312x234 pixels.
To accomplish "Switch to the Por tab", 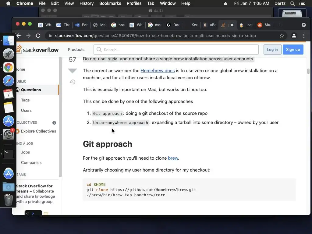I will pos(81,25).
